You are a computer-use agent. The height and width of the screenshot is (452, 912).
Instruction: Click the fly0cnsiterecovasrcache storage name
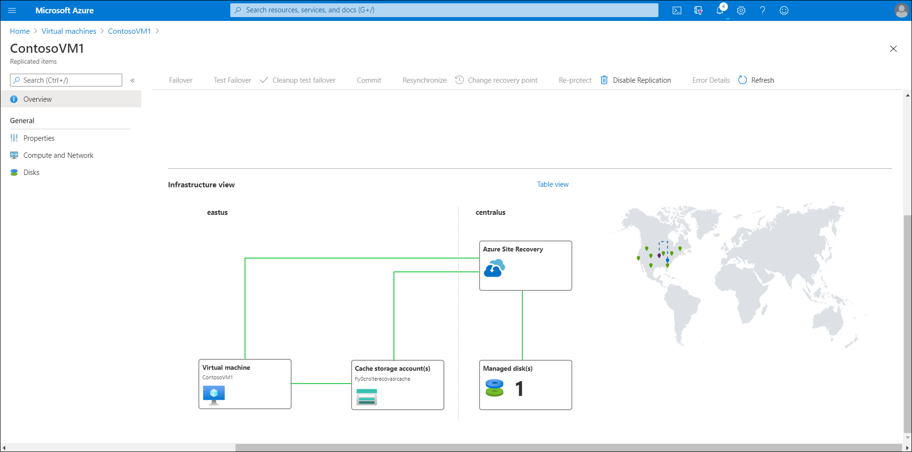[382, 379]
